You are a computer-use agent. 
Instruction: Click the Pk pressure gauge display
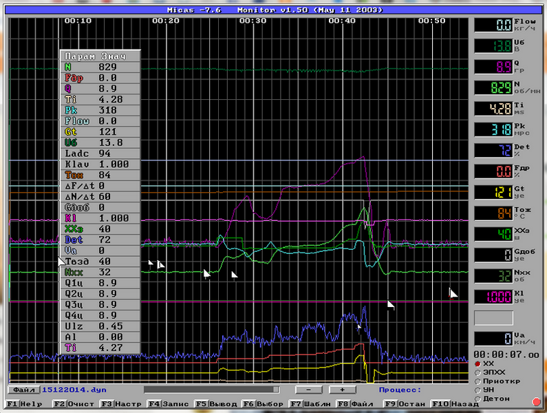click(493, 130)
